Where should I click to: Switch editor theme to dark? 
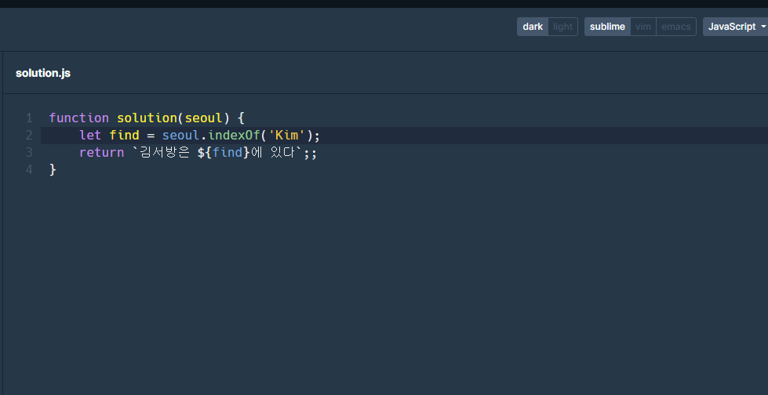(533, 27)
